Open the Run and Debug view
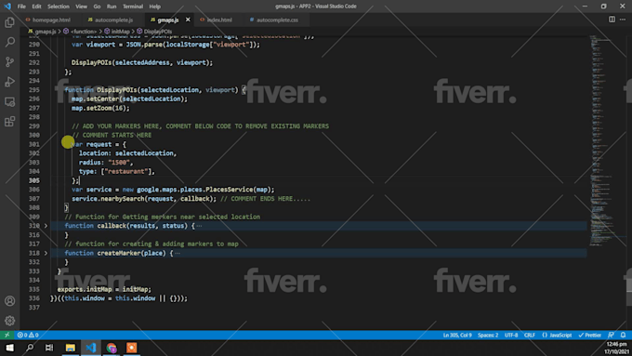 [9, 82]
